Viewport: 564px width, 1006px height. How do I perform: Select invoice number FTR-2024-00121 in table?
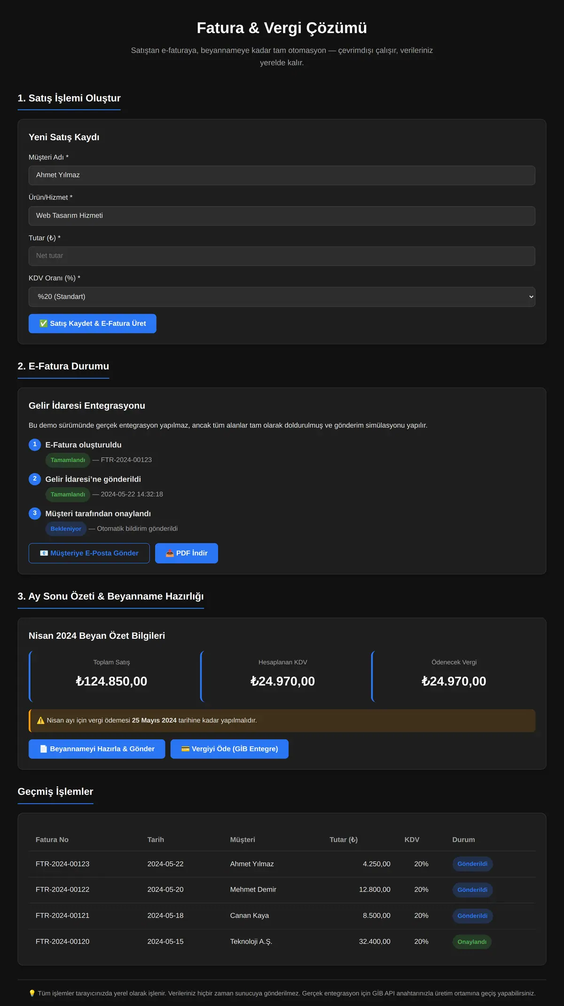[63, 916]
